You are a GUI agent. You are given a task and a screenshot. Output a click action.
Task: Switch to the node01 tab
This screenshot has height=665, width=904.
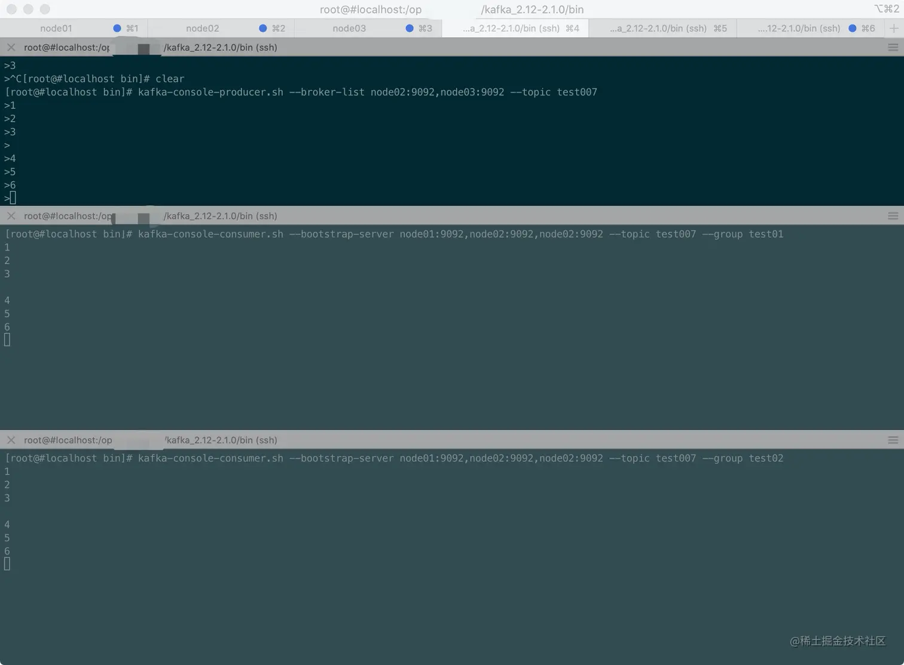tap(74, 28)
